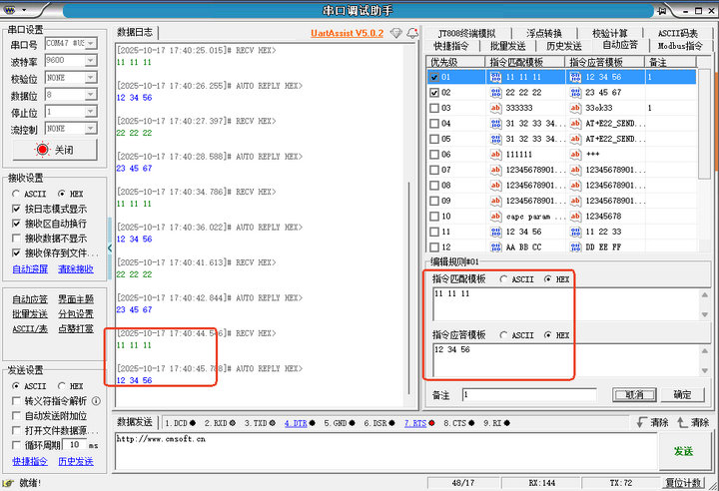The width and height of the screenshot is (719, 491).
Task: Select ASCII radio in 接收设置
Action: [19, 194]
